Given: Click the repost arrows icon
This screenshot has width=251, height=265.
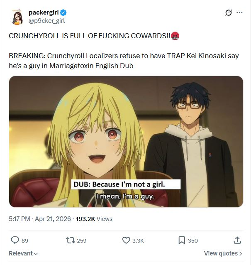Looking at the screenshot, I should (x=71, y=240).
